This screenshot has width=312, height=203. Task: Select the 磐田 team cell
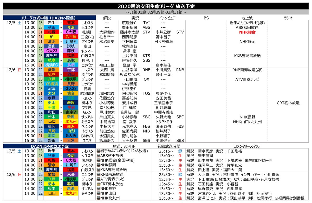(52, 140)
